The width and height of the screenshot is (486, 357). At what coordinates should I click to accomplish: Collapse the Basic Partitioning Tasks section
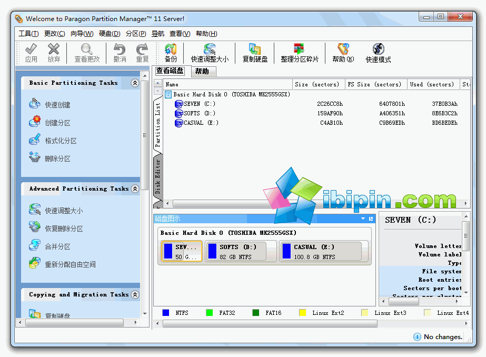point(135,83)
